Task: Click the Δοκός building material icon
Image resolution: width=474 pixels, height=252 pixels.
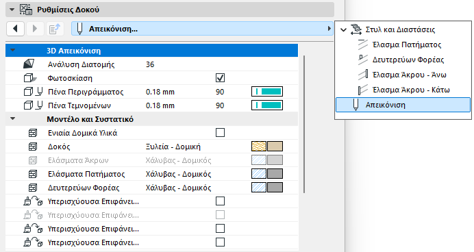Action: point(33,147)
